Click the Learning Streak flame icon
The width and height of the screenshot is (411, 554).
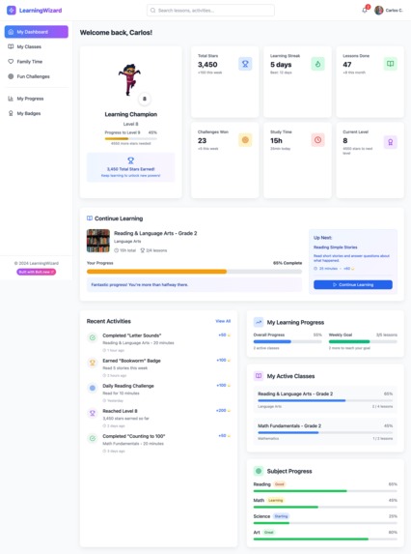tap(318, 64)
